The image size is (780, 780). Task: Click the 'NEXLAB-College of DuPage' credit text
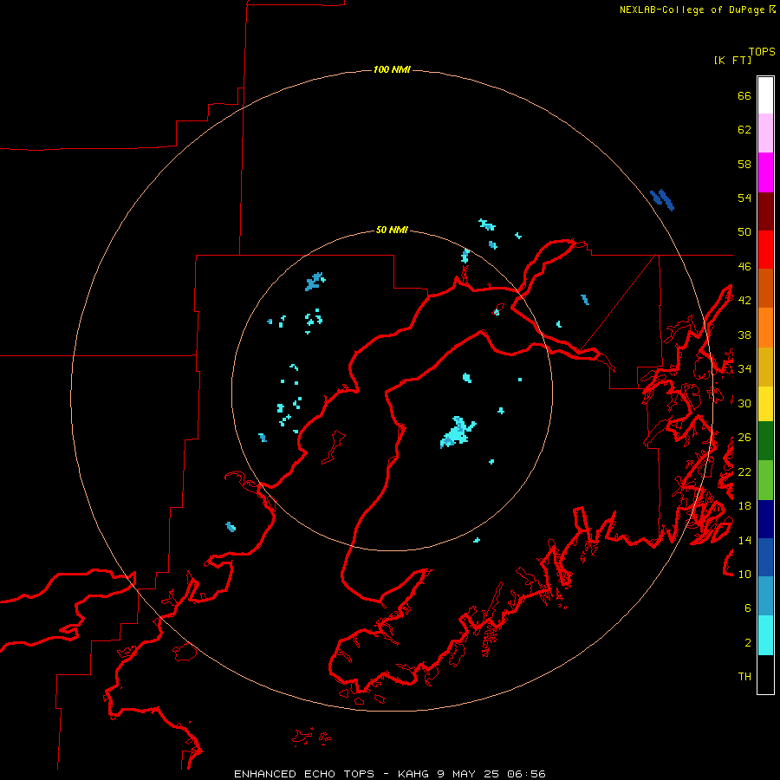692,10
